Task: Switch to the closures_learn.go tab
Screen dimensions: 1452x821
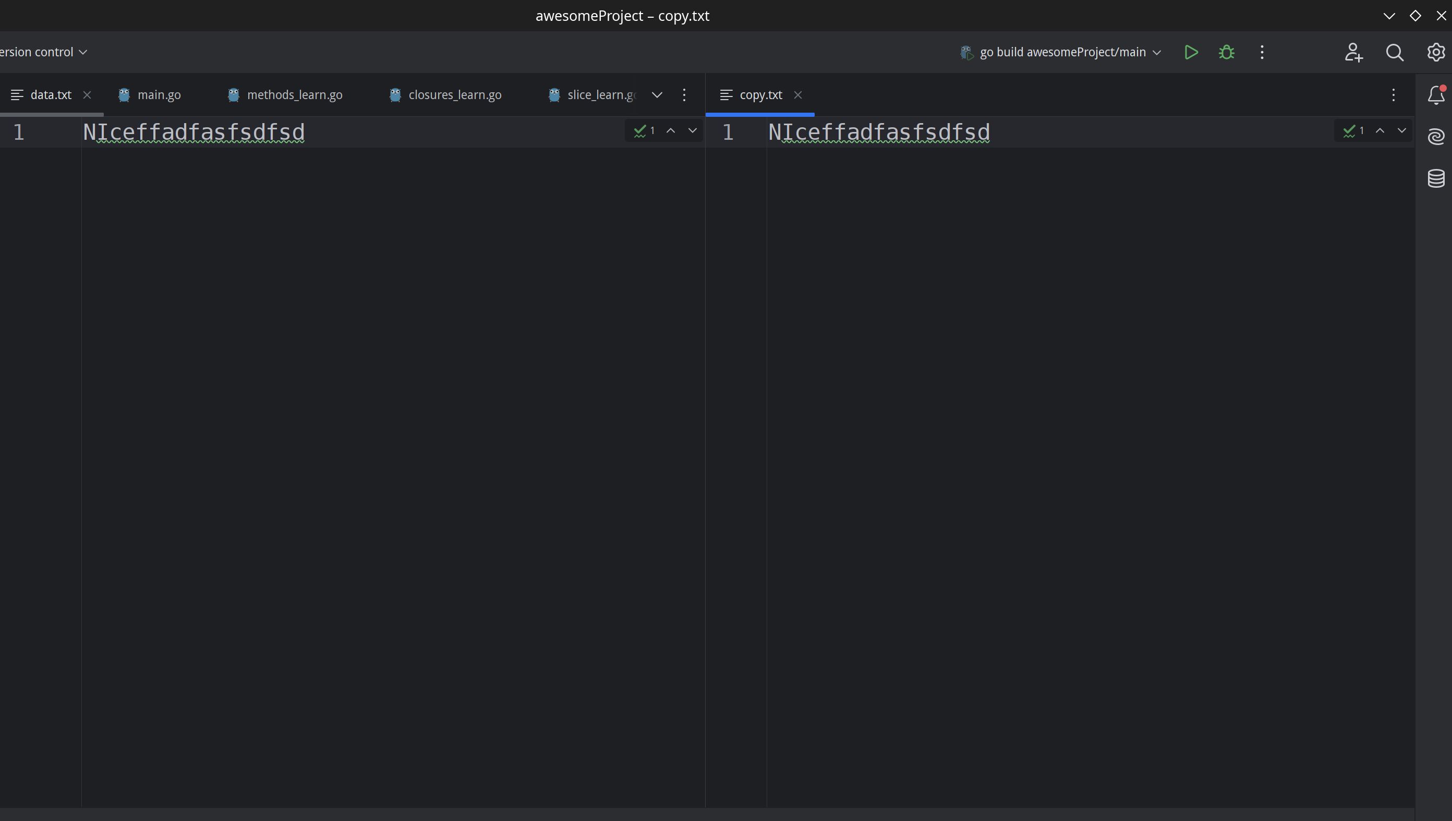Action: (454, 95)
